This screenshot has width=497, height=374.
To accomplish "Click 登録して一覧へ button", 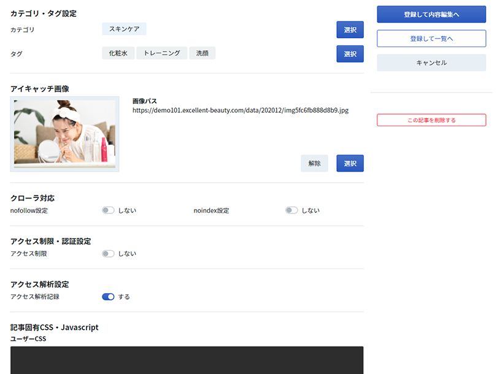I will 431,39.
